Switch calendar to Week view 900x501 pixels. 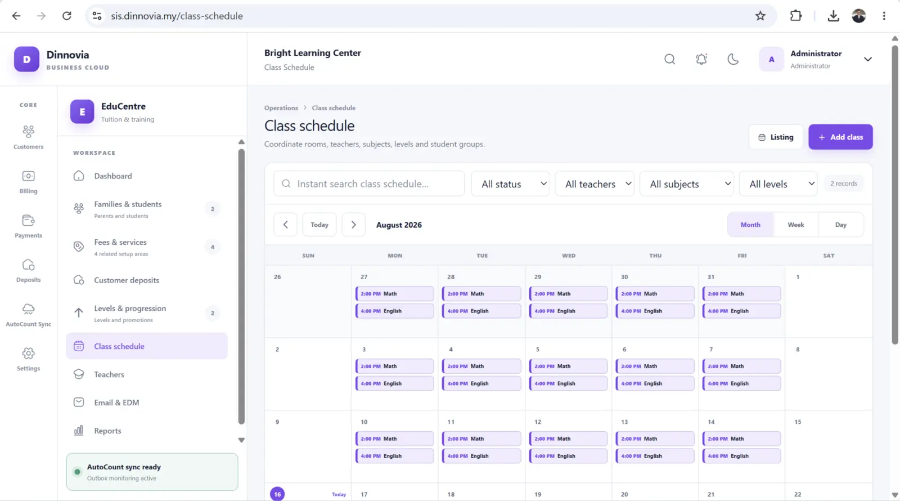pos(796,225)
